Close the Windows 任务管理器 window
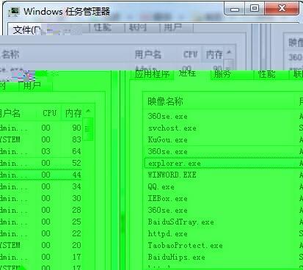The width and height of the screenshot is (303, 270). pos(282,8)
